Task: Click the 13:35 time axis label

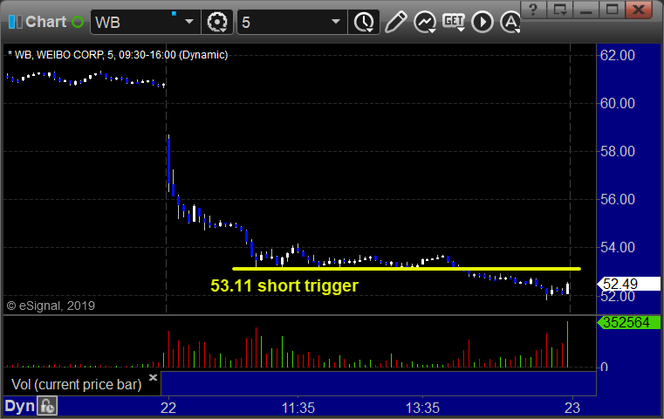Action: coord(422,408)
